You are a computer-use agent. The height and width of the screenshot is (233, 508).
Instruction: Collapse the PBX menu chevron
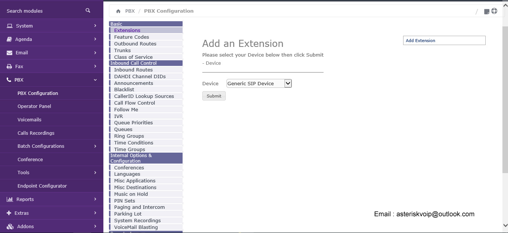(x=95, y=80)
